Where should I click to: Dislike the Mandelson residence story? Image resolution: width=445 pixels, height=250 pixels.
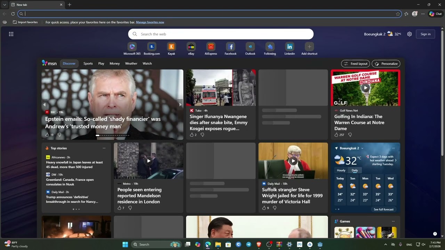(x=130, y=208)
